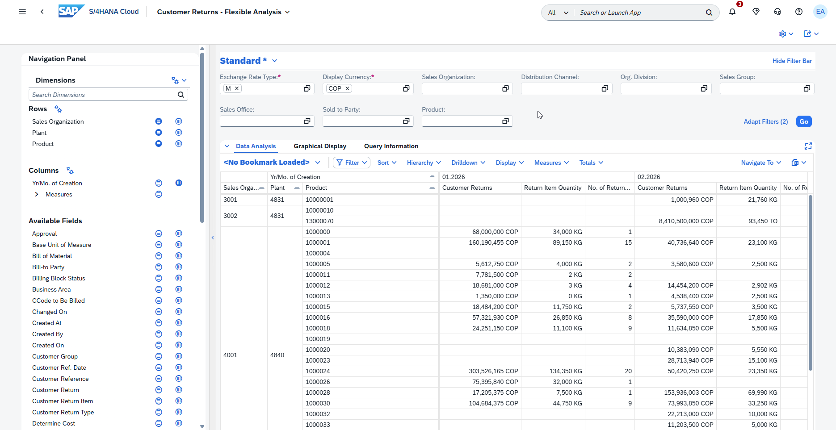Viewport: 836px width, 430px height.
Task: Switch to the Graphical Display tab
Action: coord(320,146)
